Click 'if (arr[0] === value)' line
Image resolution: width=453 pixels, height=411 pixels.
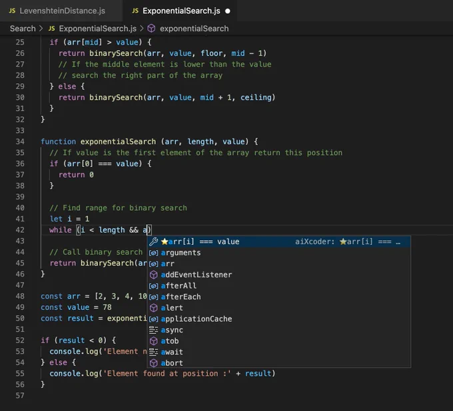pyautogui.click(x=100, y=164)
